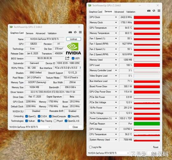
Task: Open PerfCap Reason dropdown arrow
Action: click(x=116, y=124)
